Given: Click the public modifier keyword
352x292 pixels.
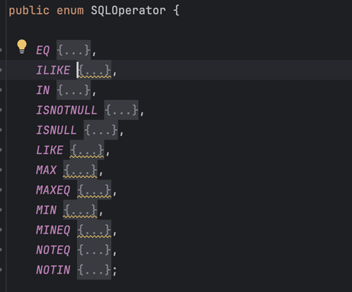Looking at the screenshot, I should click(x=29, y=11).
